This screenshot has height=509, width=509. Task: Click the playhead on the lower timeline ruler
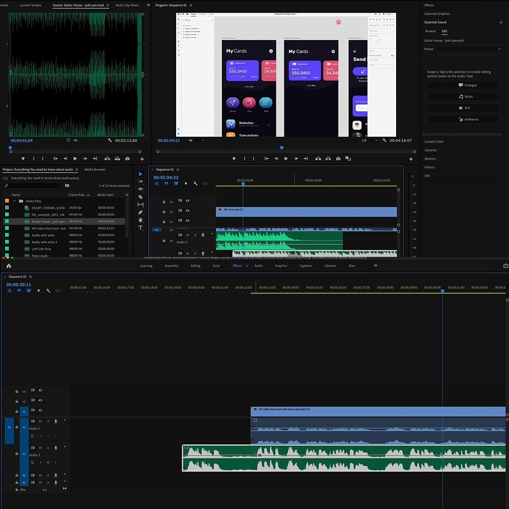[x=442, y=291]
